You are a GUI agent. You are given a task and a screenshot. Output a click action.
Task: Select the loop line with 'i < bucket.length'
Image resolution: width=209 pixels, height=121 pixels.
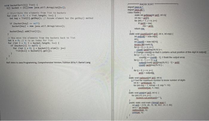tap(33, 43)
